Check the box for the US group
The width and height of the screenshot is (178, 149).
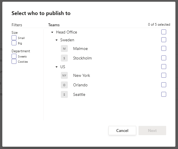click(x=164, y=67)
